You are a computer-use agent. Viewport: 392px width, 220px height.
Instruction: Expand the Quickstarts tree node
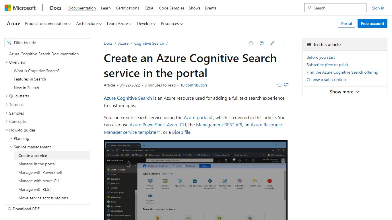click(7, 96)
